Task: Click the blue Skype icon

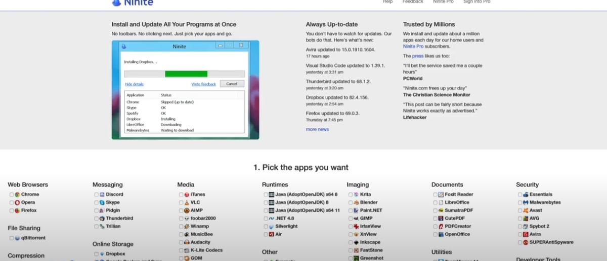Action: (x=102, y=202)
